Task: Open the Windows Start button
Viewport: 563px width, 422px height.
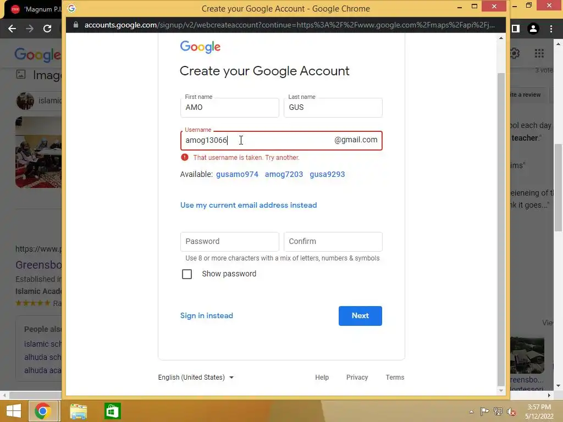Action: (x=14, y=411)
